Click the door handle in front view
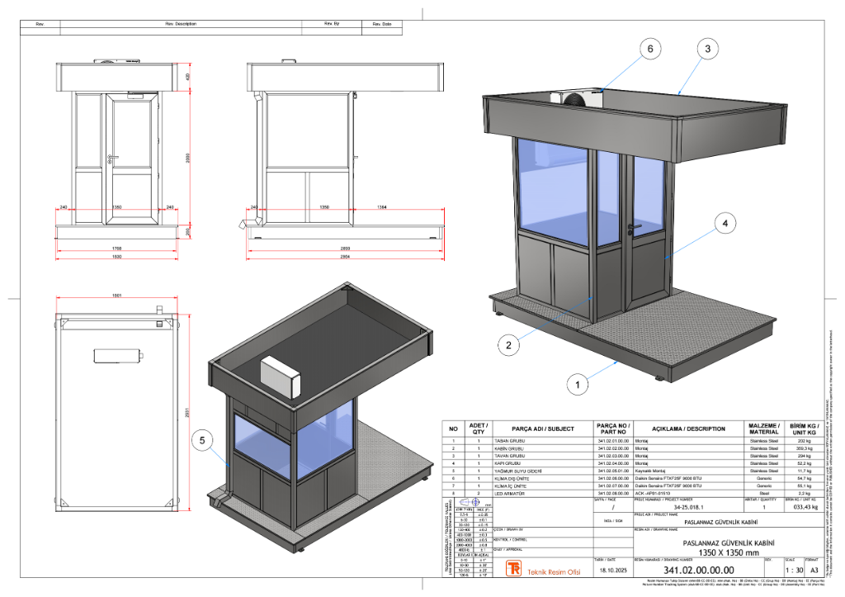 click(112, 158)
